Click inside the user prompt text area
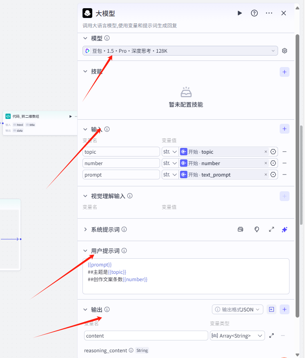The height and width of the screenshot is (358, 305). tap(186, 276)
